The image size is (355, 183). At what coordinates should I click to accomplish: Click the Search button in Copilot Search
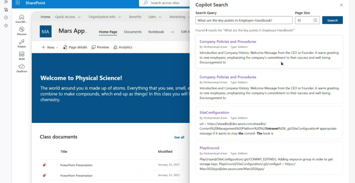point(332,20)
